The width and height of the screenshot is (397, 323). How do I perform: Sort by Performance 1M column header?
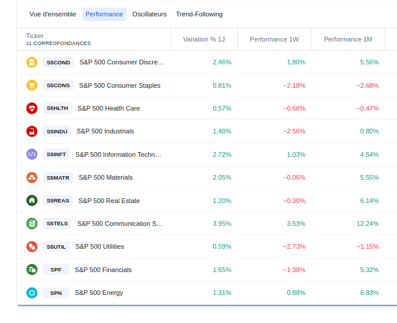(x=348, y=39)
